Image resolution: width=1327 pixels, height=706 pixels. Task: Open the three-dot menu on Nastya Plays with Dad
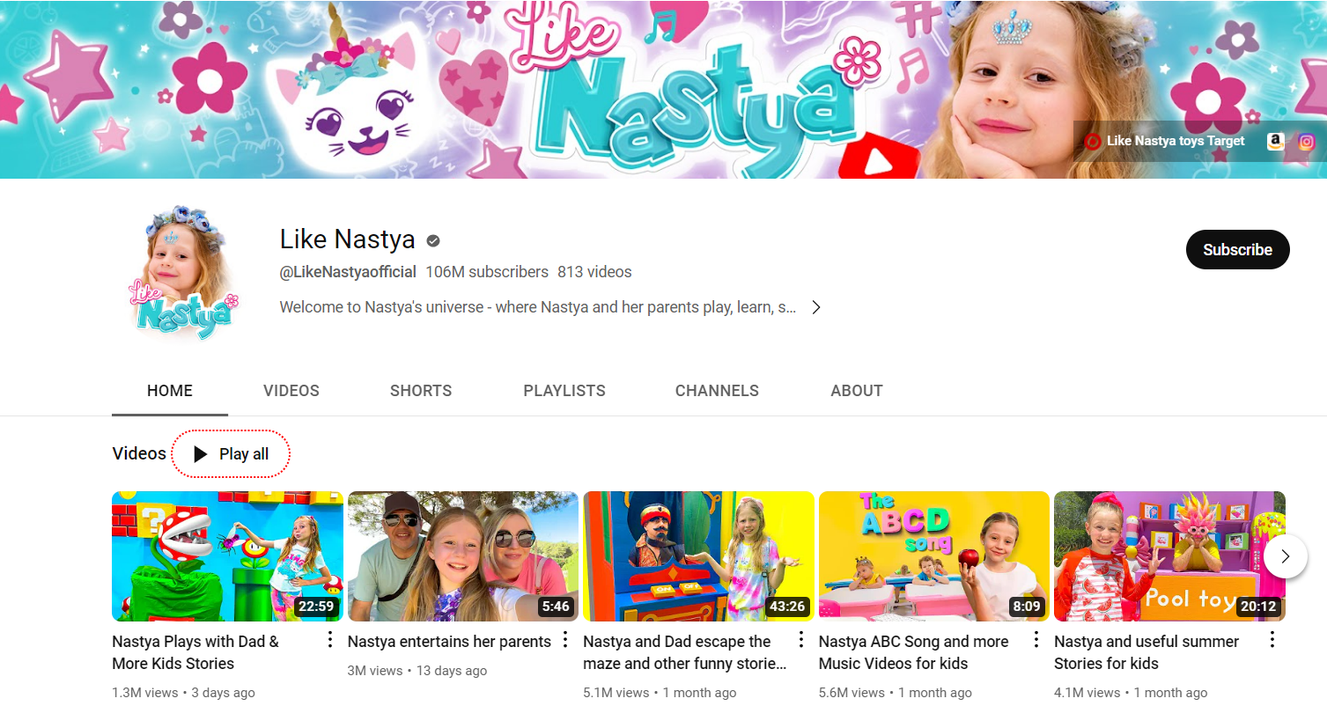pos(329,640)
